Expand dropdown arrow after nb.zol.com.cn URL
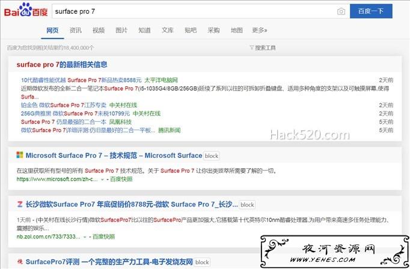 click(84, 237)
